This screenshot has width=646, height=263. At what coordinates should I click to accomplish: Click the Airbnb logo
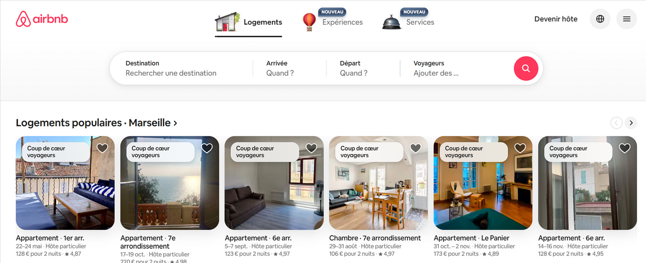(x=42, y=19)
